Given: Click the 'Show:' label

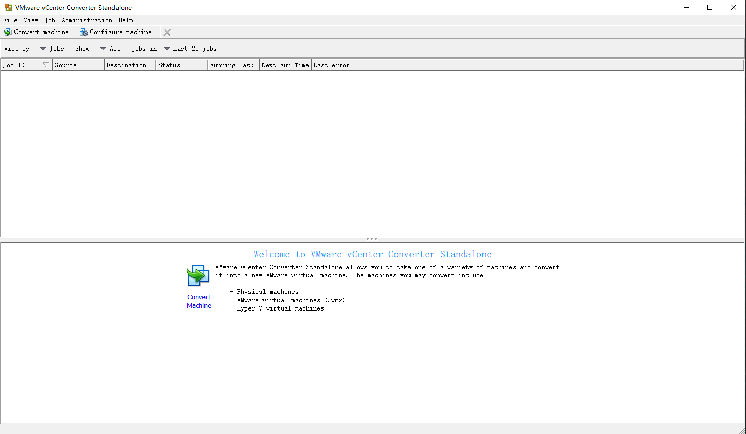Looking at the screenshot, I should [83, 49].
